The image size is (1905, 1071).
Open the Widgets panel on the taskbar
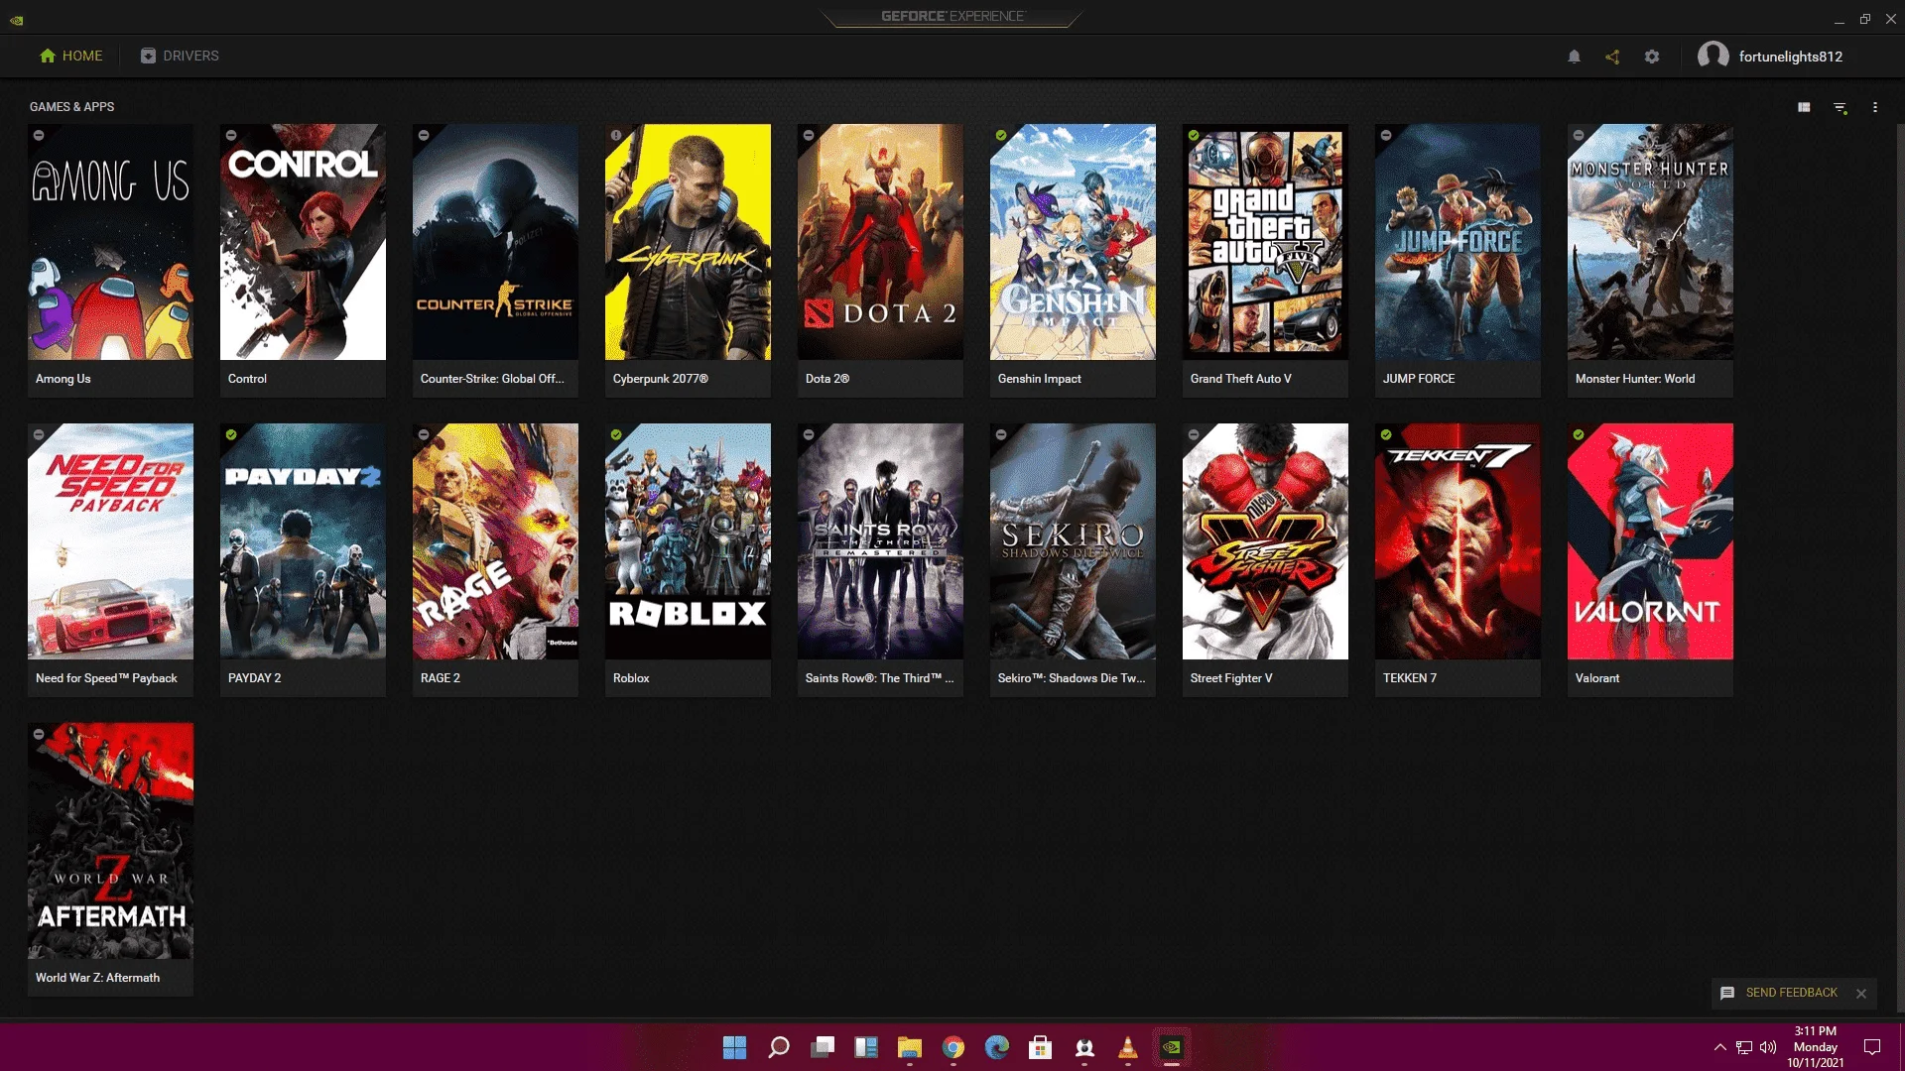(866, 1047)
